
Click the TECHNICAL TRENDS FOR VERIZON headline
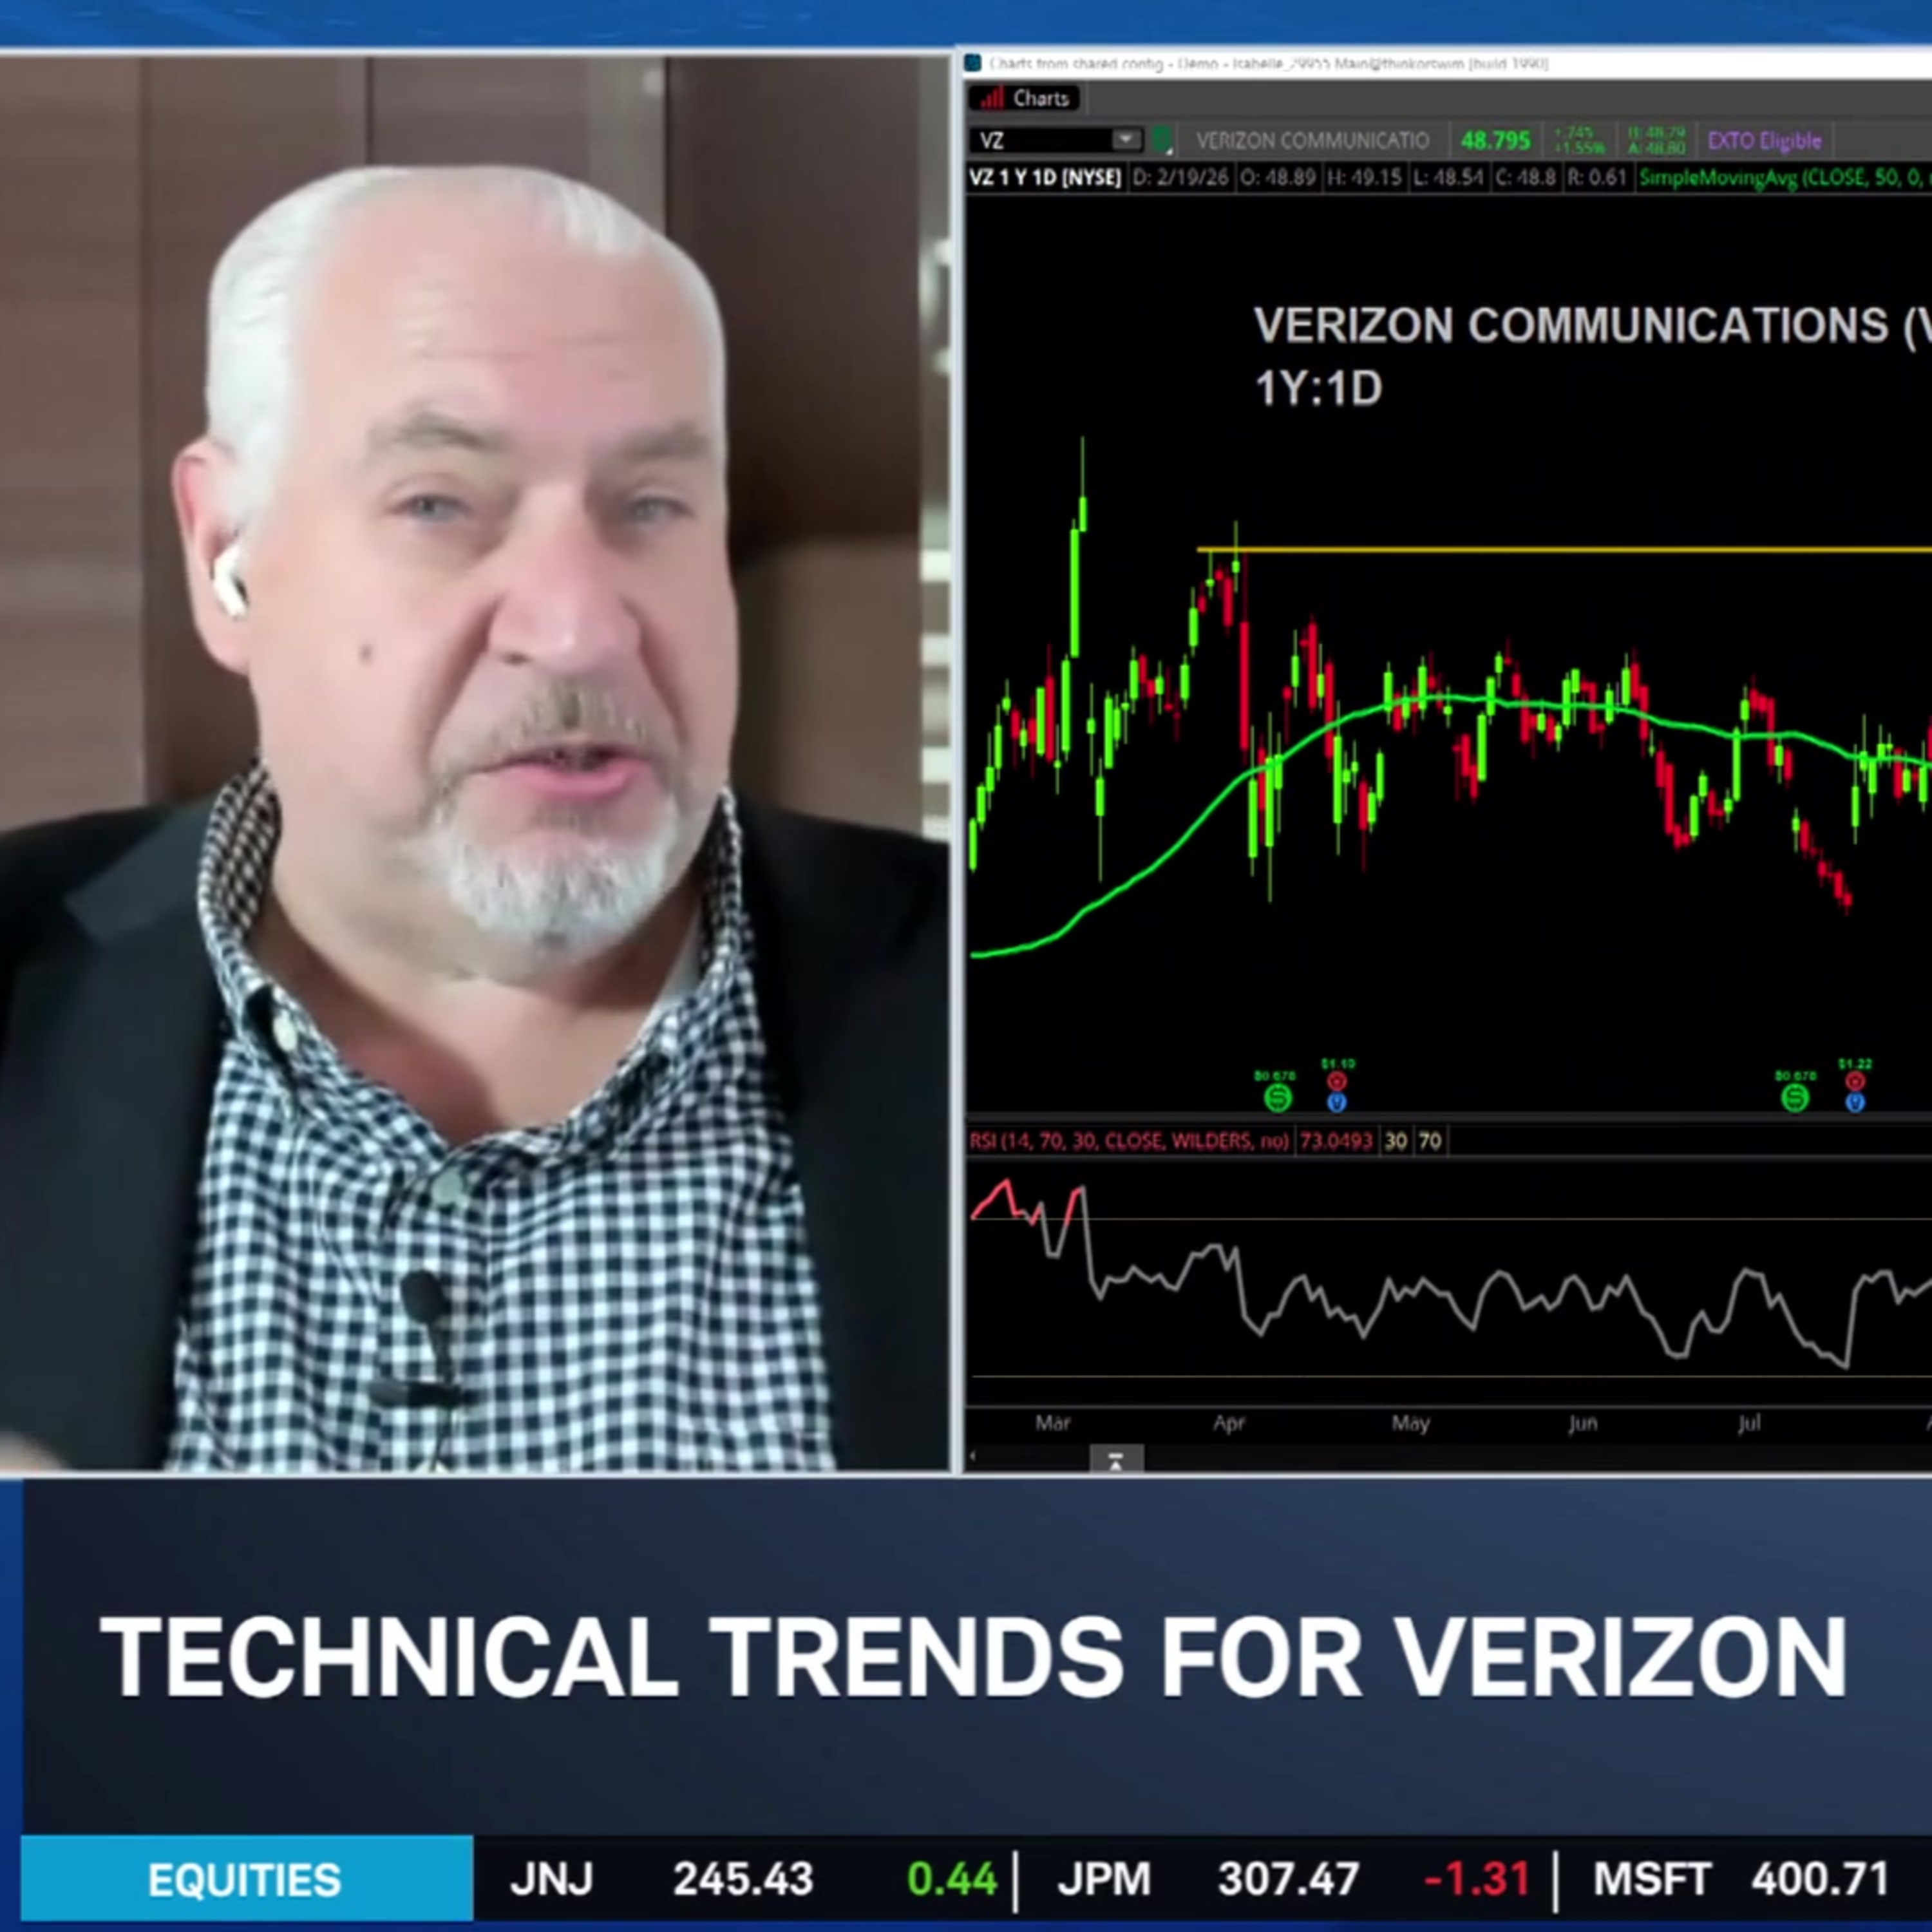(973, 1658)
